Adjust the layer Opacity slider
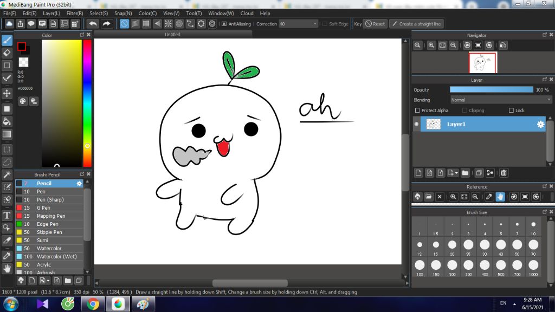 [491, 90]
